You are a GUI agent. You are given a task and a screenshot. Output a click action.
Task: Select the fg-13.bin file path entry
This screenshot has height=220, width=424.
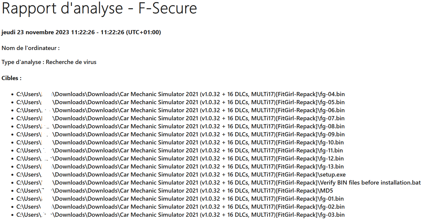coord(180,167)
